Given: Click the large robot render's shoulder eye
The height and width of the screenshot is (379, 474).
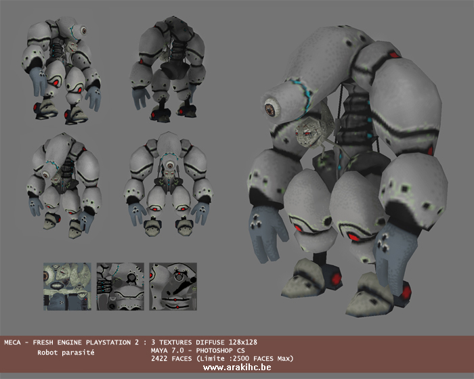Looking at the screenshot, I should (x=274, y=107).
